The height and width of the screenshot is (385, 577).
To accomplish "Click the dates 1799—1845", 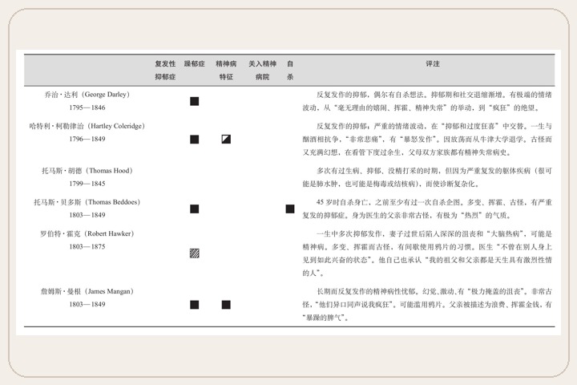I will tap(87, 184).
